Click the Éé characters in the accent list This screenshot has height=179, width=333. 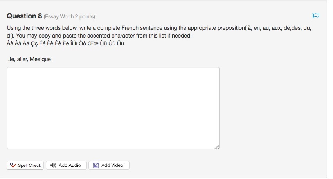pyautogui.click(x=43, y=43)
